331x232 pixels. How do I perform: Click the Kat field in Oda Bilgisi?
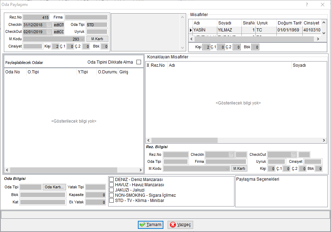tap(43, 202)
